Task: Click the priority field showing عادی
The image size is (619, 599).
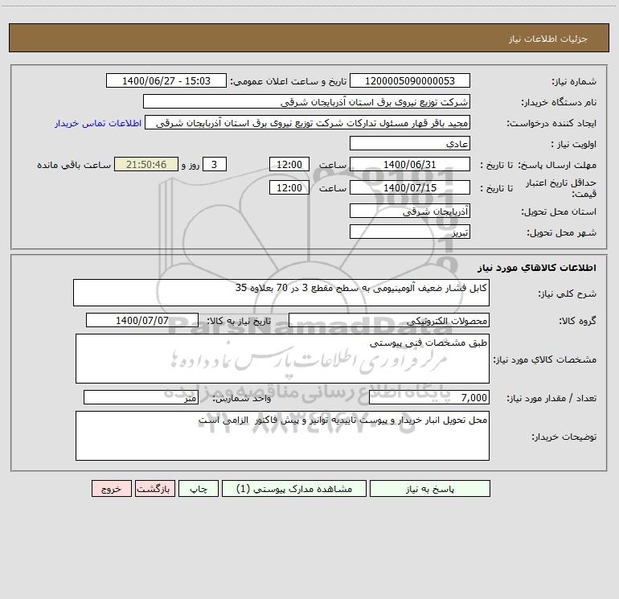Action: tap(410, 143)
